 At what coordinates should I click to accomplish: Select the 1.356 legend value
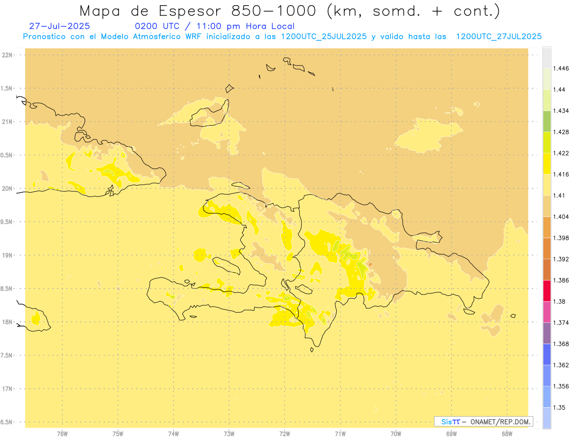pyautogui.click(x=561, y=386)
